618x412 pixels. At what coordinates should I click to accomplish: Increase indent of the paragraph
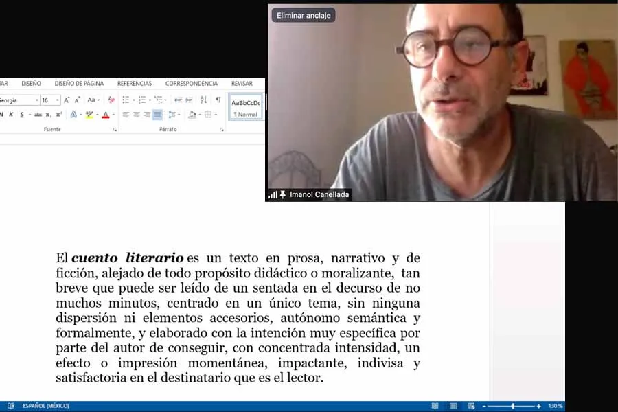188,98
